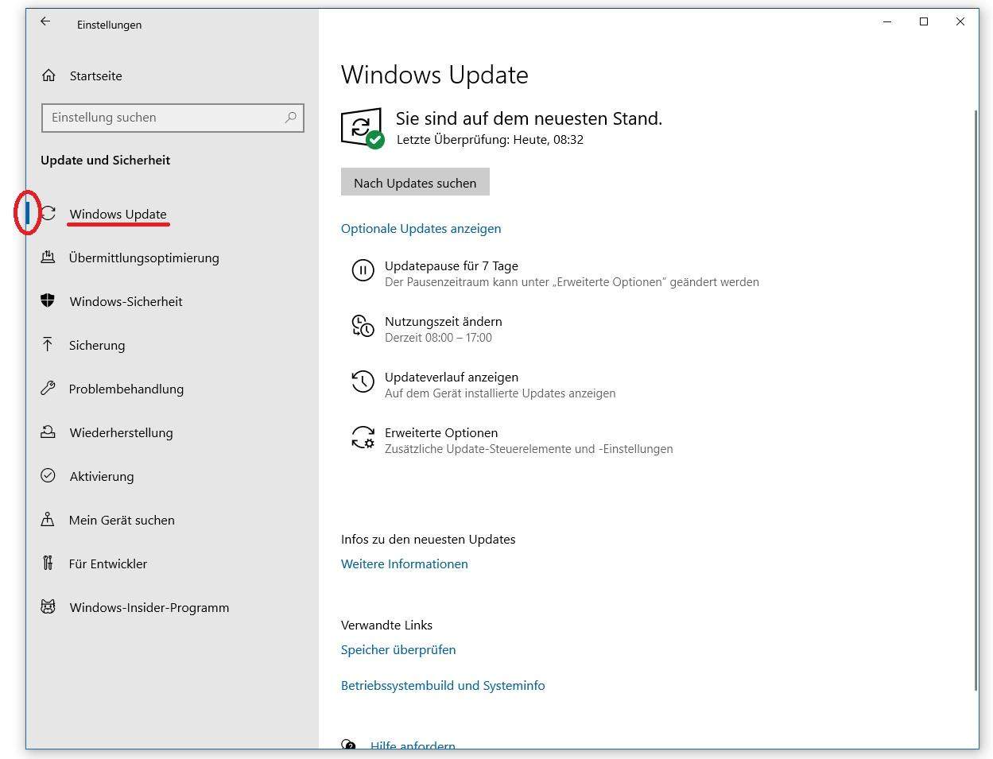993x759 pixels.
Task: Click the Für Entwickler tools icon
Action: point(48,563)
